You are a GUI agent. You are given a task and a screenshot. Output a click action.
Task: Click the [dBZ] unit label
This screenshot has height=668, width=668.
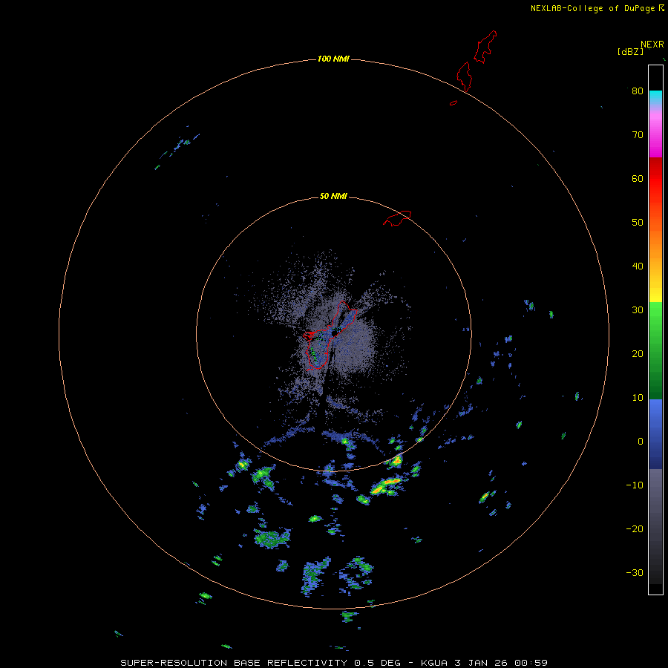[x=630, y=52]
